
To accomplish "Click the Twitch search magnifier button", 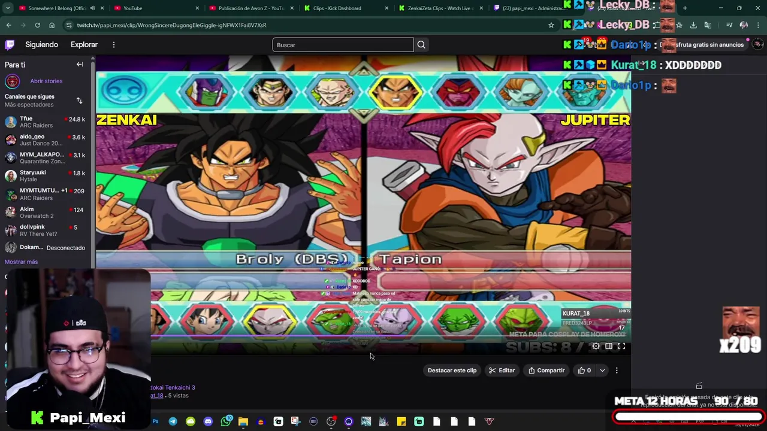I will (x=421, y=45).
